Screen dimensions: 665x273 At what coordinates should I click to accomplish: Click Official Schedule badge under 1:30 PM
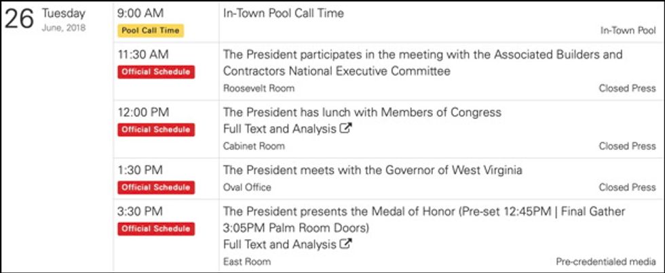click(x=155, y=187)
